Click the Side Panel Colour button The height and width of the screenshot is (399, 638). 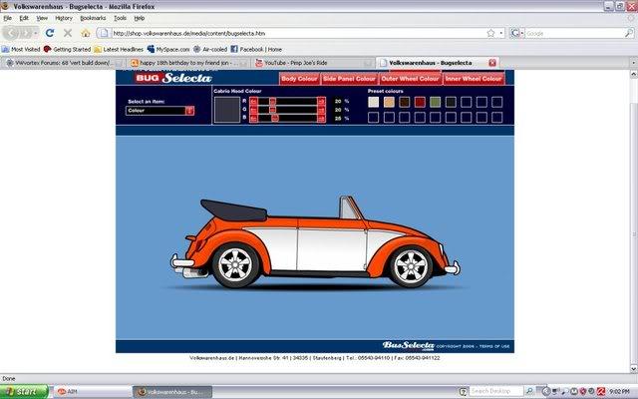click(349, 79)
